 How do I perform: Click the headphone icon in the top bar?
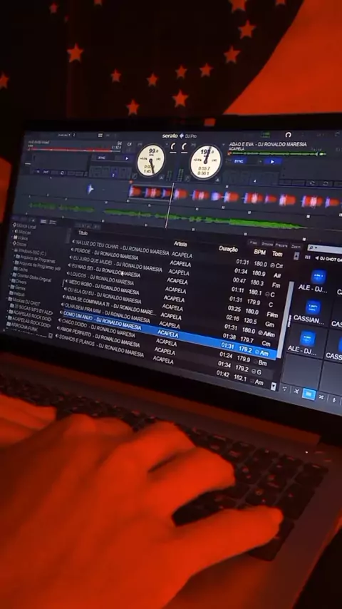[288, 135]
